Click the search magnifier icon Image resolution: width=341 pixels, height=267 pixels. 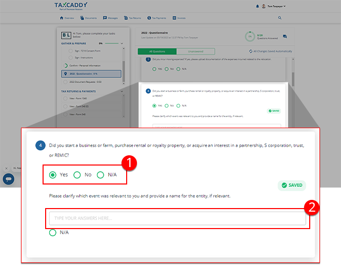coord(279,18)
